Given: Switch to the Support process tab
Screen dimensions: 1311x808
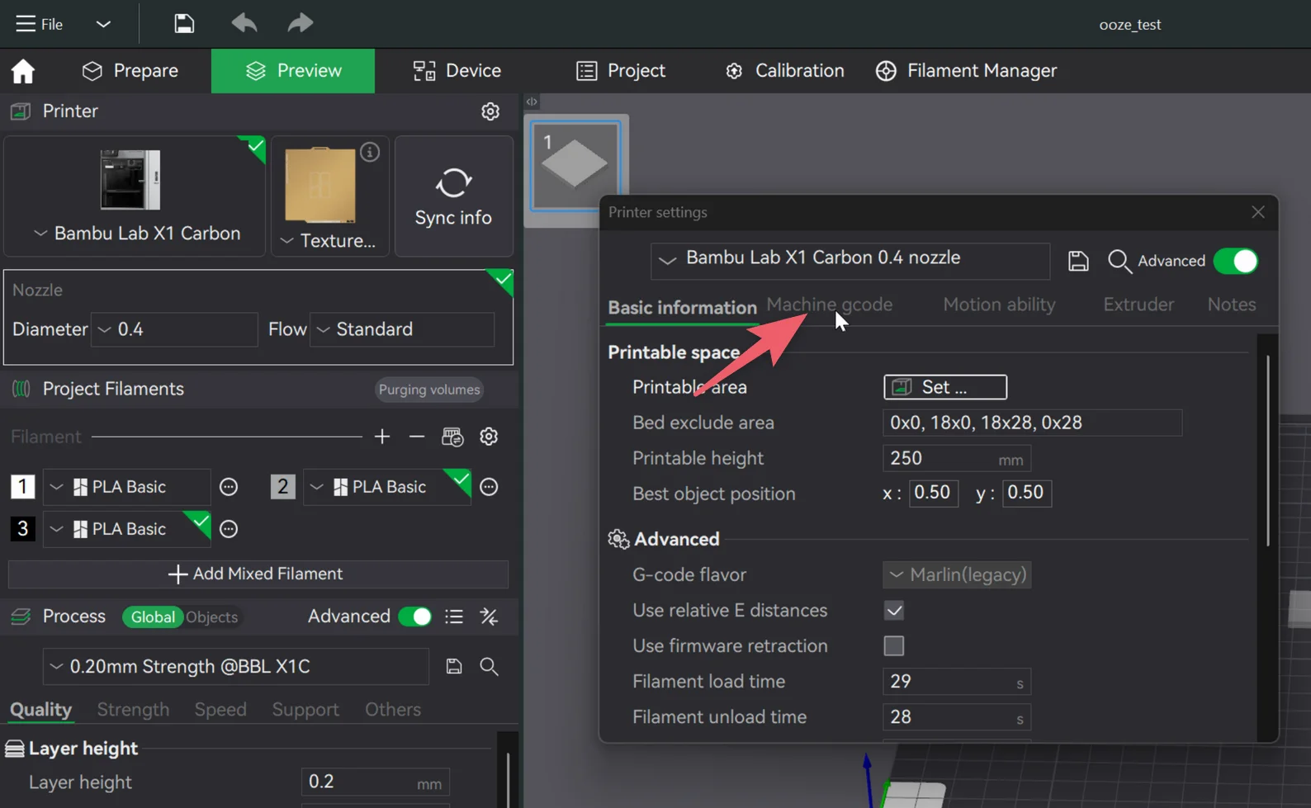Looking at the screenshot, I should point(305,710).
